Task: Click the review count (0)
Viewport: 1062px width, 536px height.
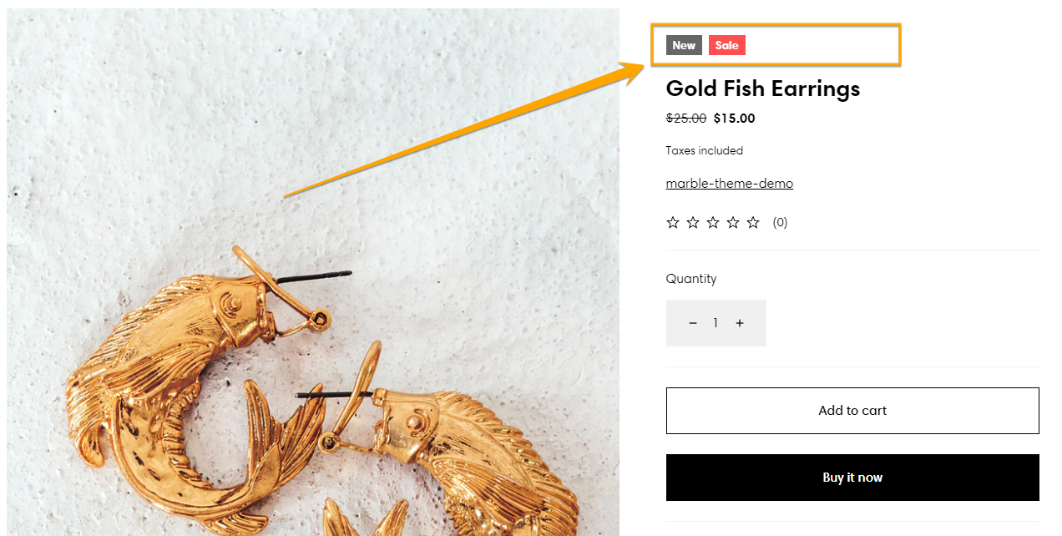Action: [780, 222]
